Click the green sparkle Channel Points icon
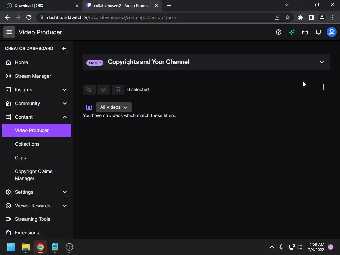The image size is (340, 255). 292,32
